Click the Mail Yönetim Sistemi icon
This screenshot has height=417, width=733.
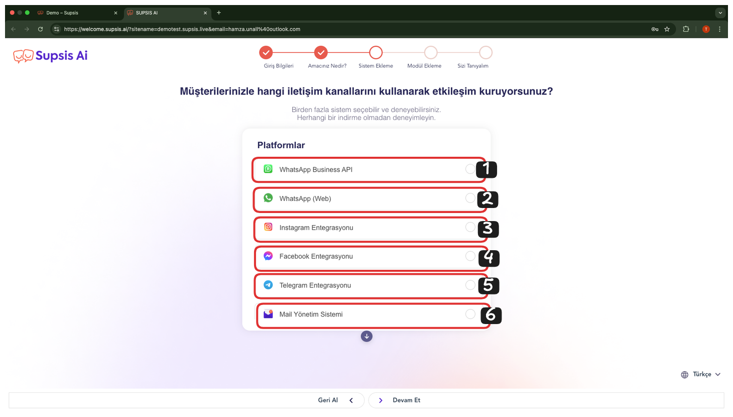(x=269, y=314)
